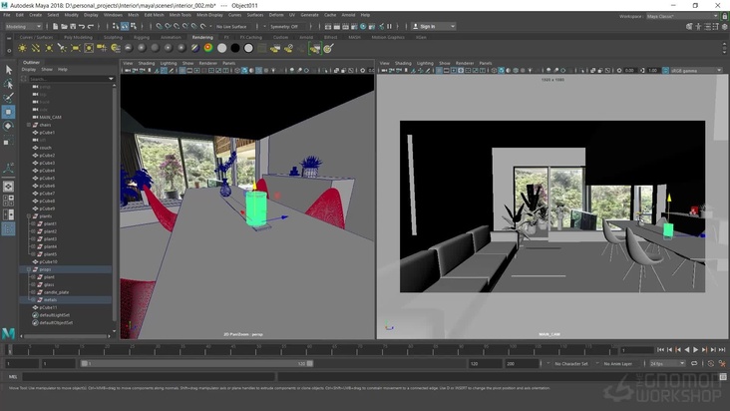Click the Maya logo icon at bottom left
This screenshot has height=411, width=730.
pos(9,333)
